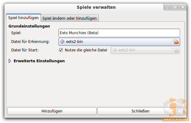The height and width of the screenshot is (123, 191).
Task: Click the eets2-bin file icon in the Erkennung field
Action: click(x=62, y=42)
